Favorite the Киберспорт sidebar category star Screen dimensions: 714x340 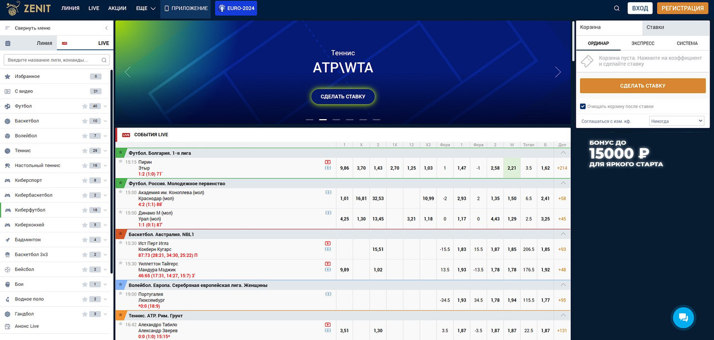pyautogui.click(x=85, y=180)
